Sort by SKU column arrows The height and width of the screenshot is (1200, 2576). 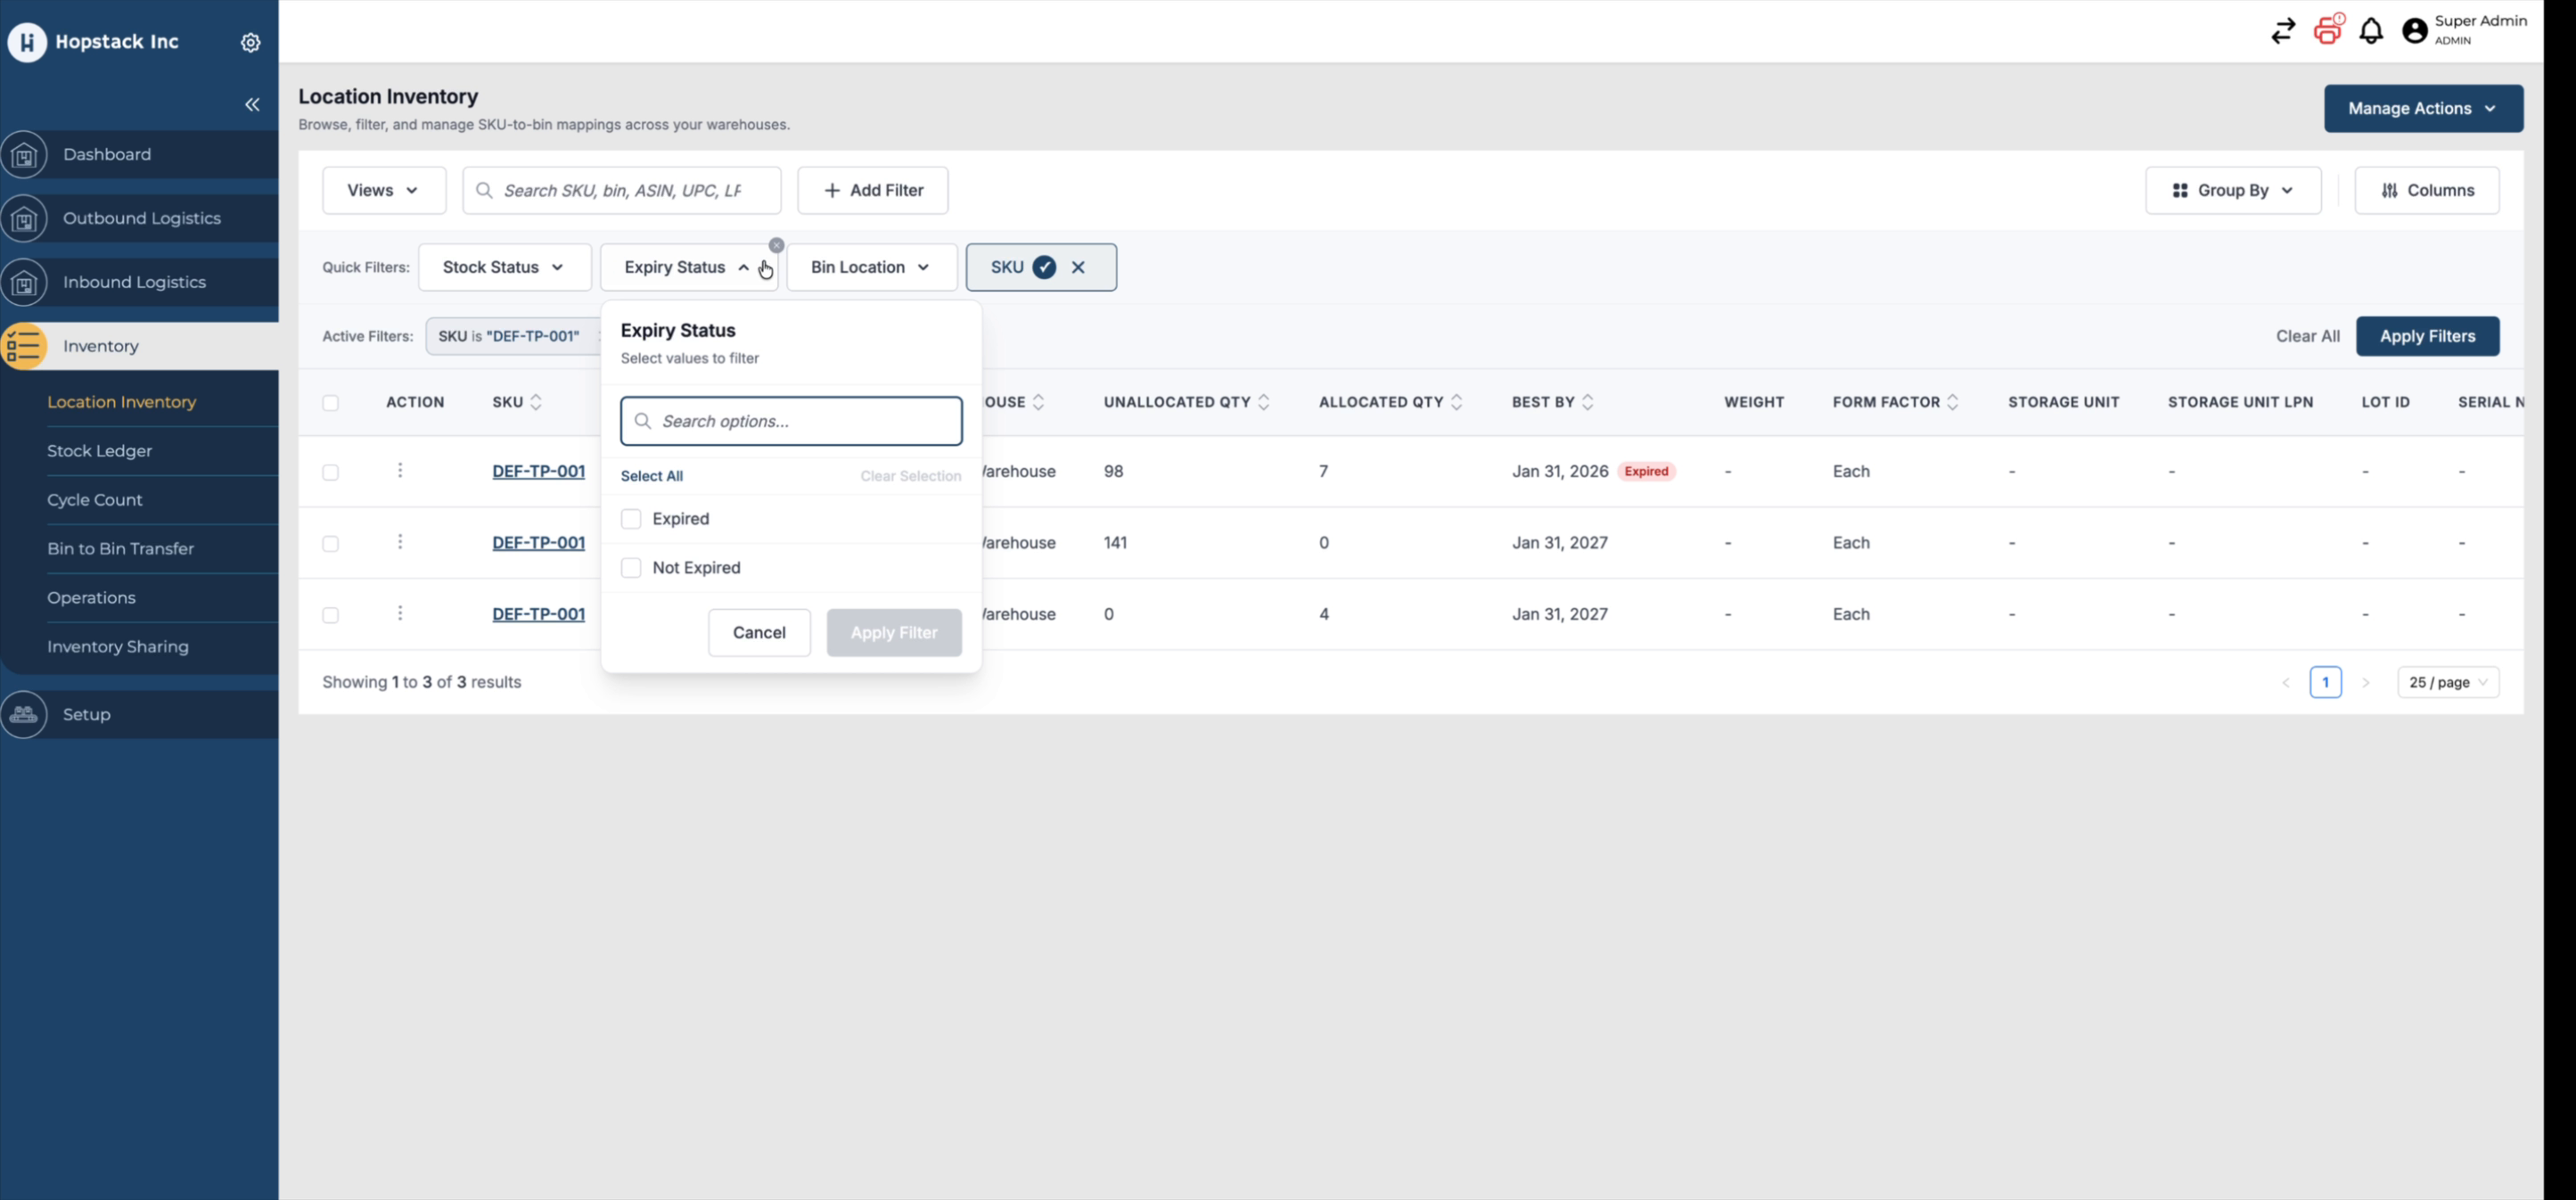click(536, 402)
